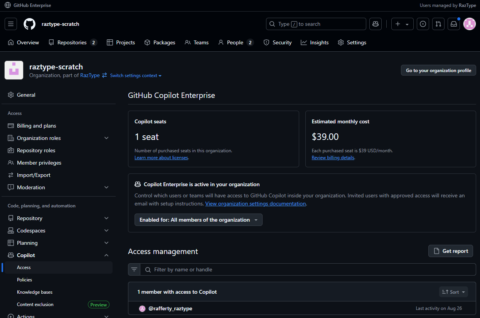Select Policies under Copilot in sidebar
Image resolution: width=480 pixels, height=318 pixels.
coord(25,280)
